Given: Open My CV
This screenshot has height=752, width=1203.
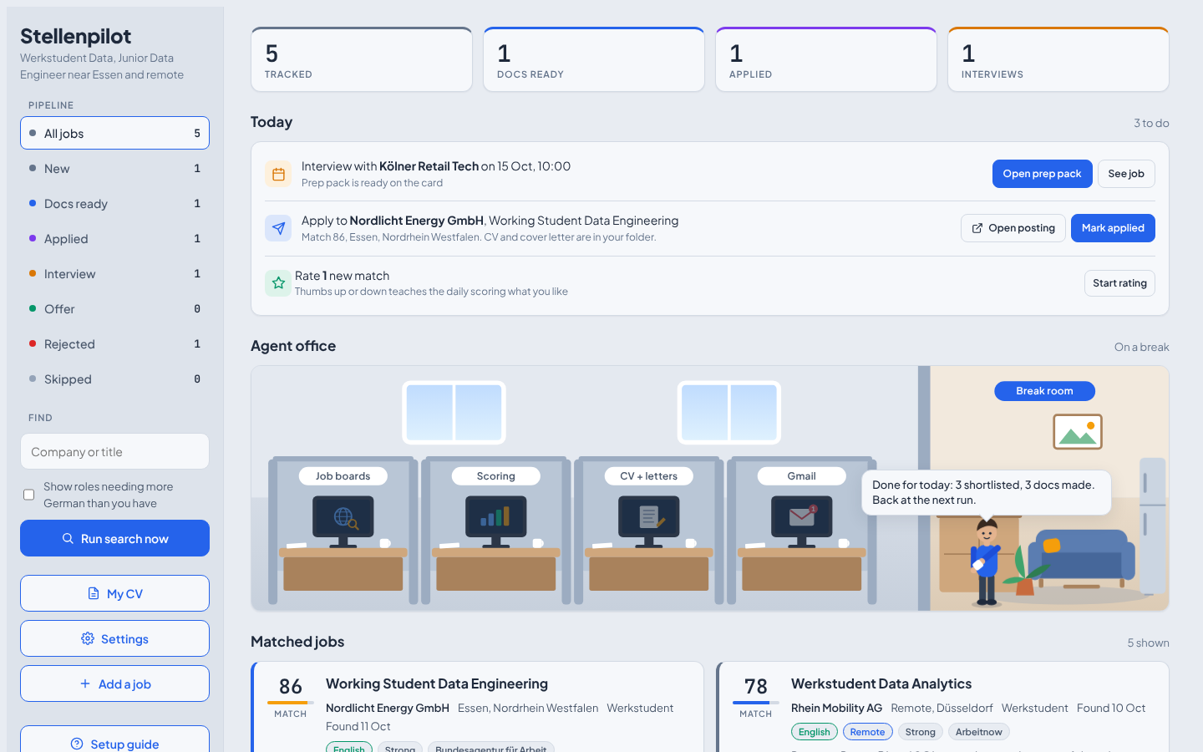Looking at the screenshot, I should [114, 593].
